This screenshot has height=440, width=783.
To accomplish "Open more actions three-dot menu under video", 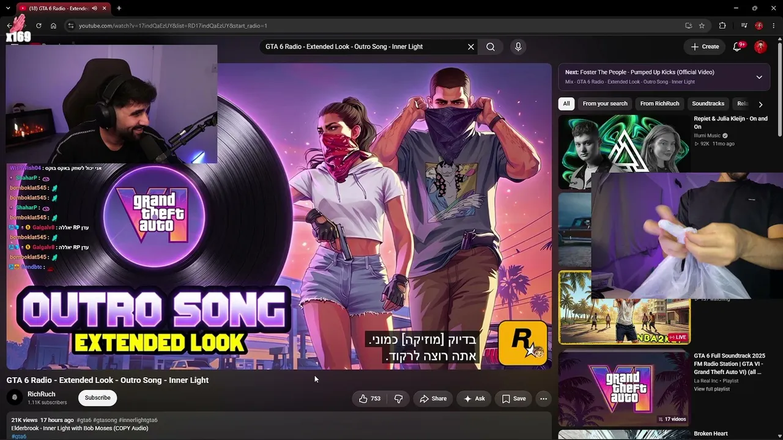I will click(543, 398).
